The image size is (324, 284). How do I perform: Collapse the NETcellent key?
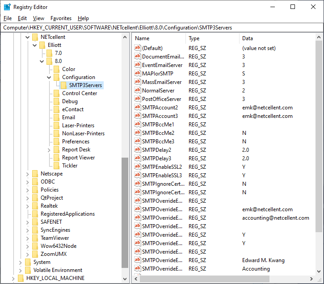coord(27,37)
